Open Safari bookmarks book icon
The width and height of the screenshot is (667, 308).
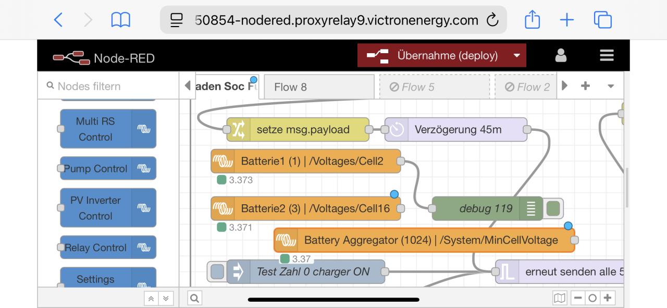120,20
